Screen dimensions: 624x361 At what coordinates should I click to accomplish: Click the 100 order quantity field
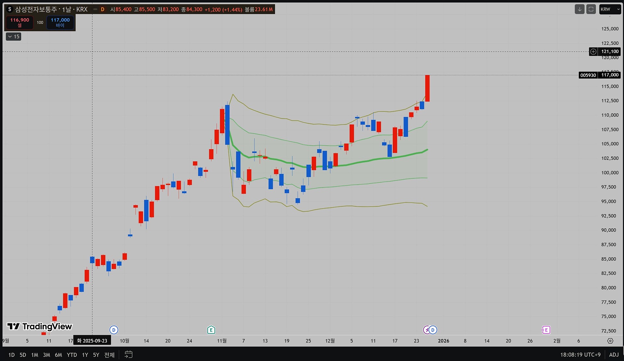point(40,22)
